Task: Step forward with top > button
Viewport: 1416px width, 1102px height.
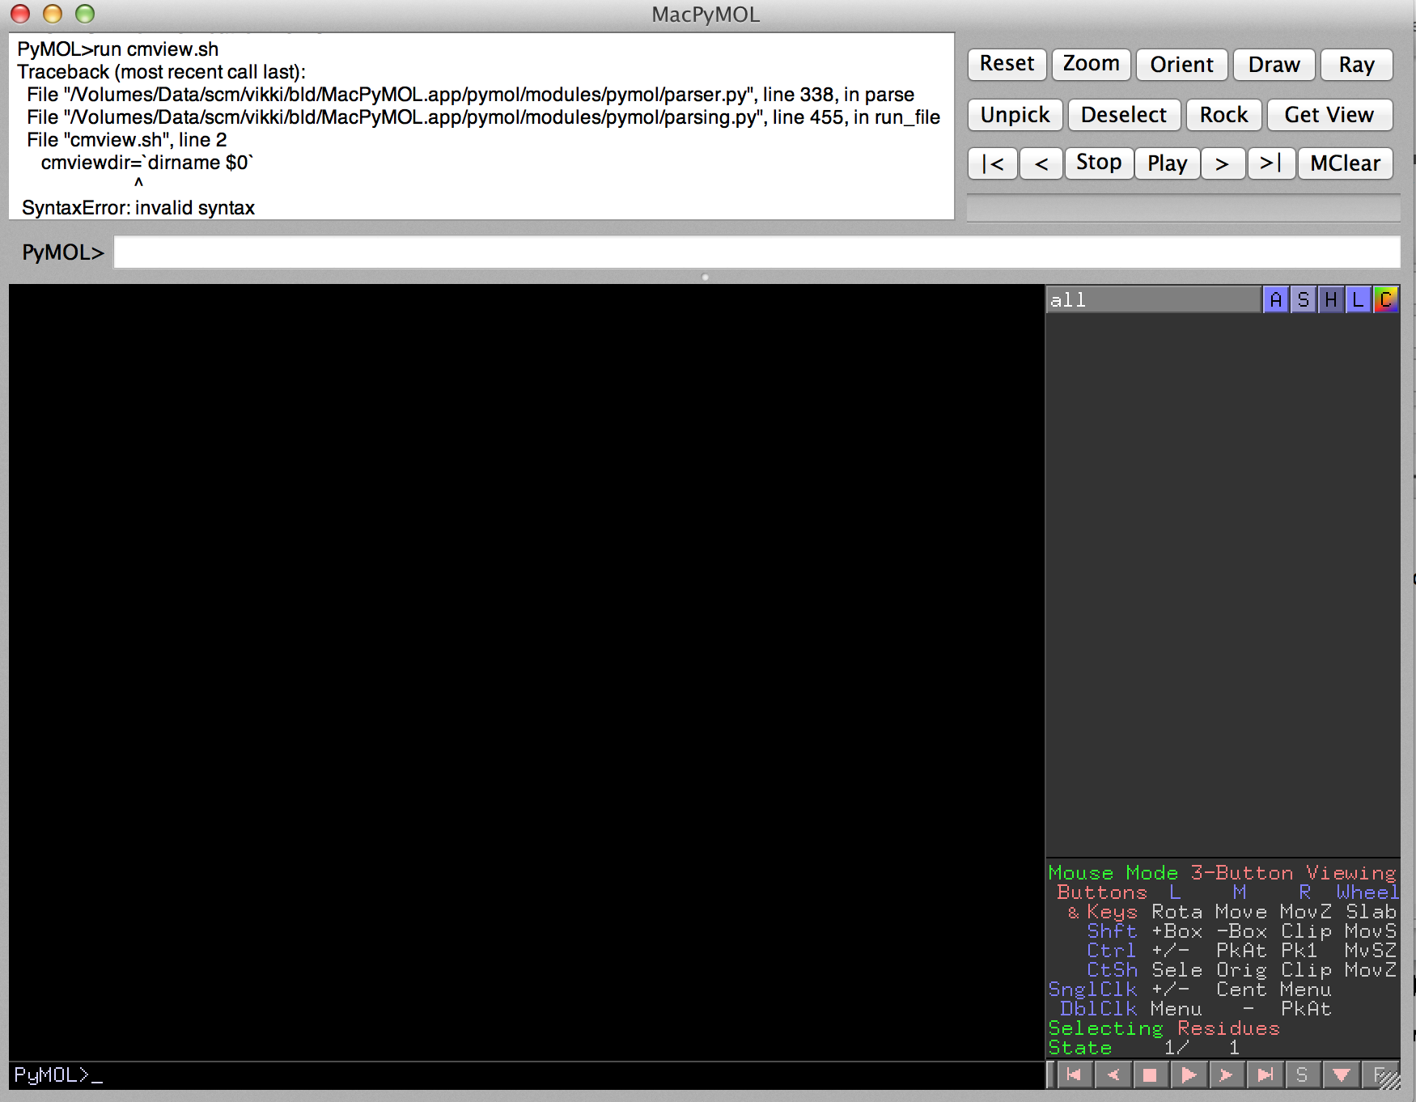Action: pos(1223,163)
